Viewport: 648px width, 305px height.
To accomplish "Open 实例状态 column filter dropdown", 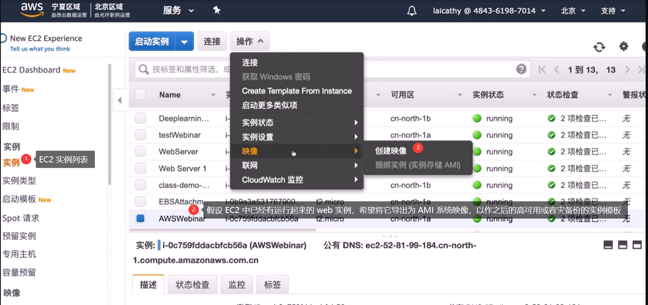I will tap(534, 95).
